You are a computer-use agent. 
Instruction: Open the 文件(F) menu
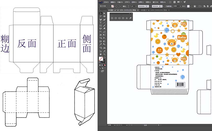point(106,2)
